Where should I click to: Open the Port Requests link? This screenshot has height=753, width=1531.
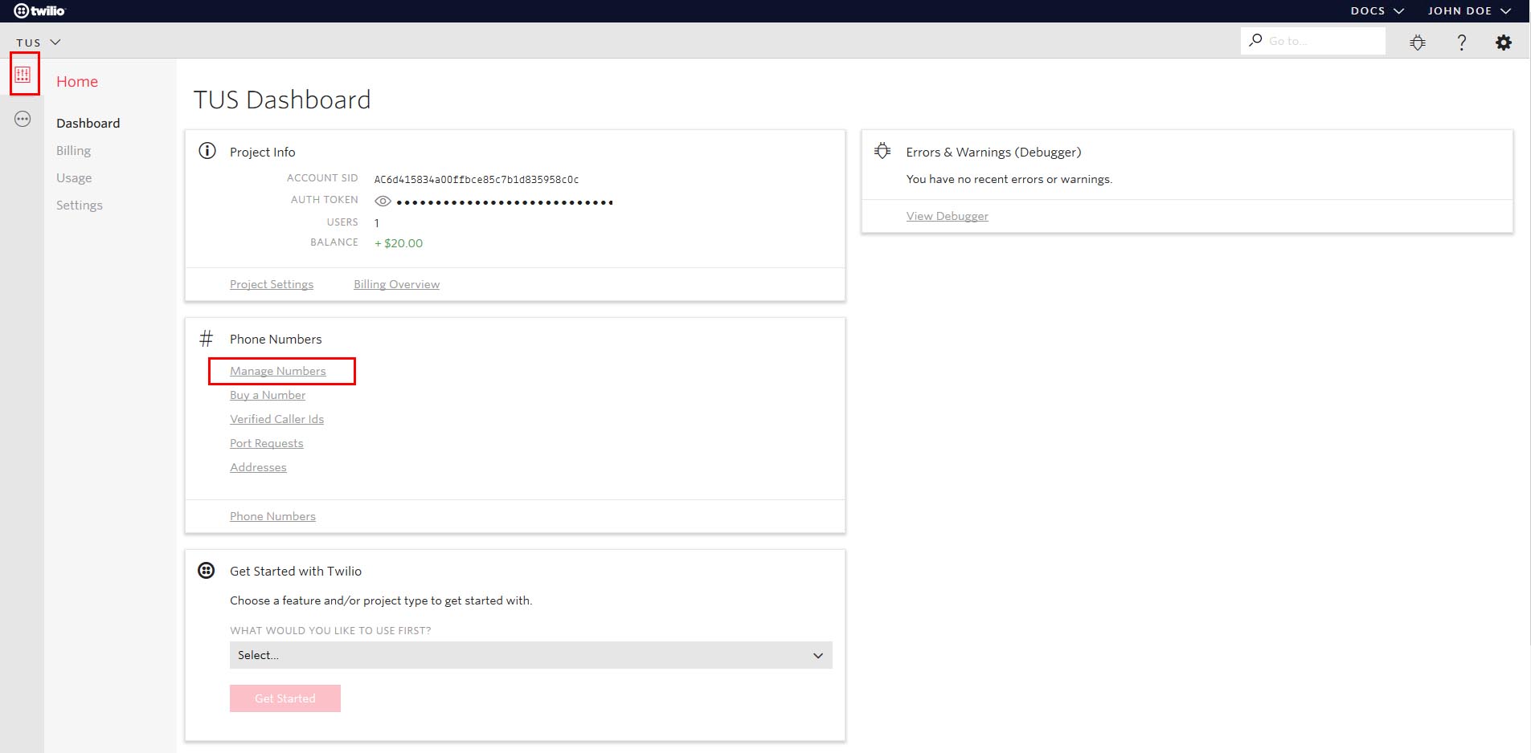click(267, 443)
